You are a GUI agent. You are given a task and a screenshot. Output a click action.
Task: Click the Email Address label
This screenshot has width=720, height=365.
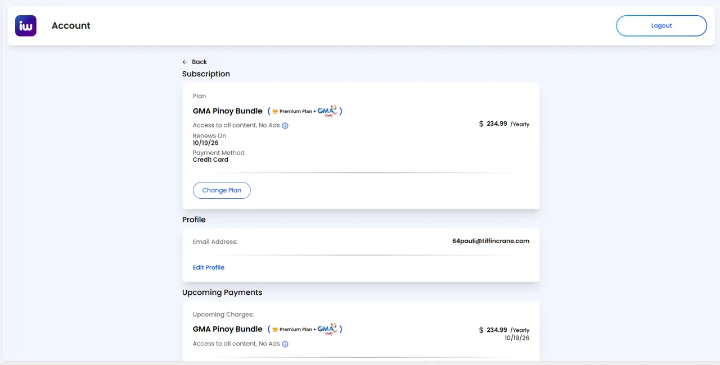click(215, 242)
